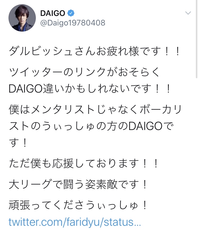Open DAIGO's profile avatar photo

[22, 18]
